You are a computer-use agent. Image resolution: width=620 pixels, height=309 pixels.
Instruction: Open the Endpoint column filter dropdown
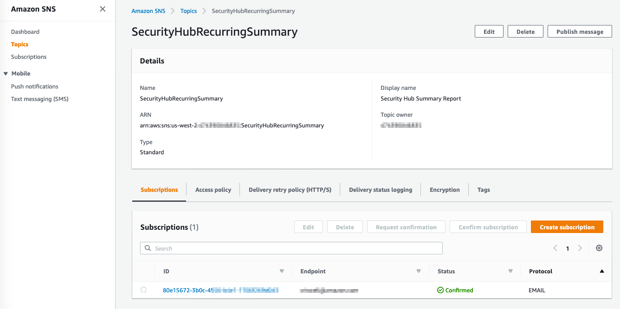point(419,271)
